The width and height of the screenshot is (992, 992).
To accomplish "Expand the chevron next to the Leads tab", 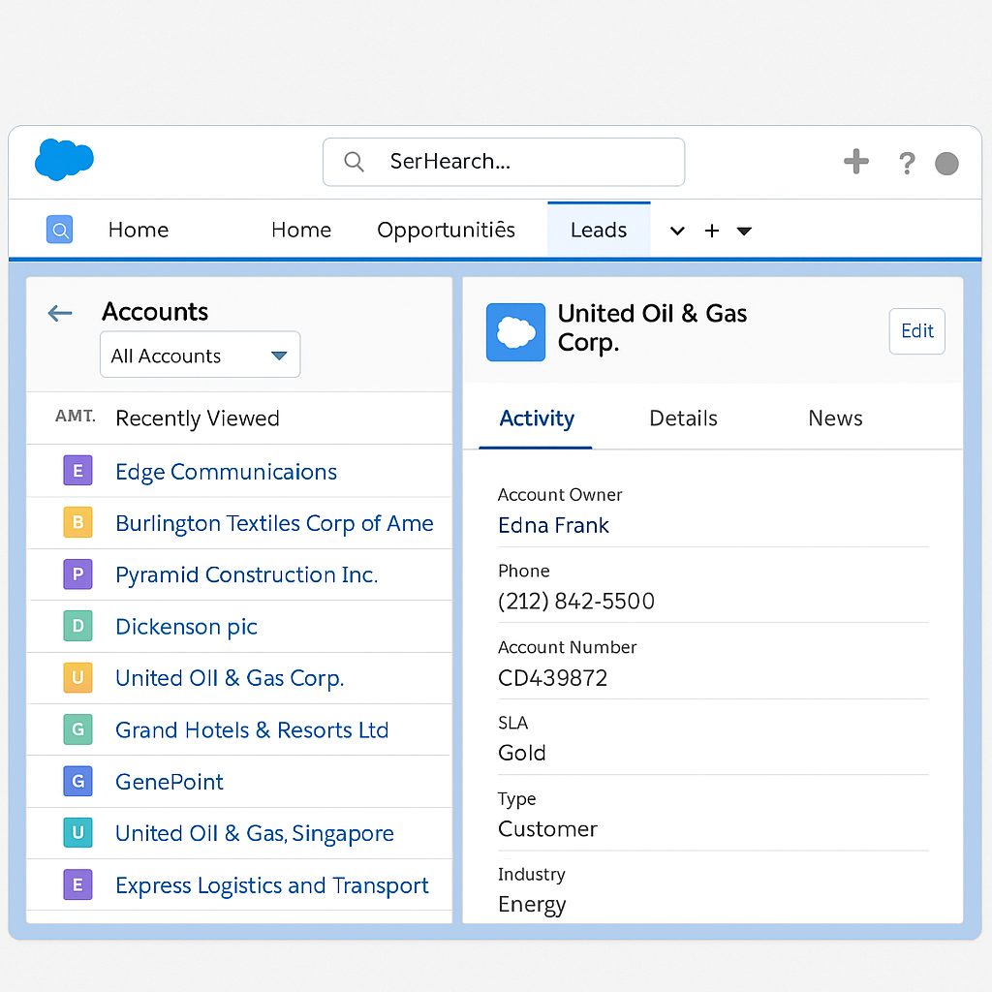I will 677,231.
